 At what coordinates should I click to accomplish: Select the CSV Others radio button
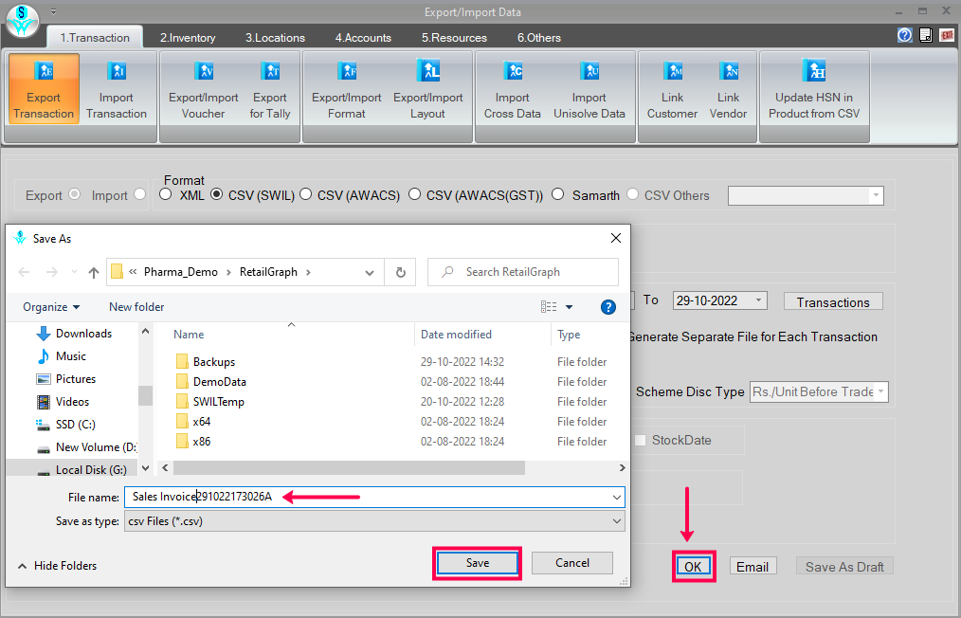[632, 194]
